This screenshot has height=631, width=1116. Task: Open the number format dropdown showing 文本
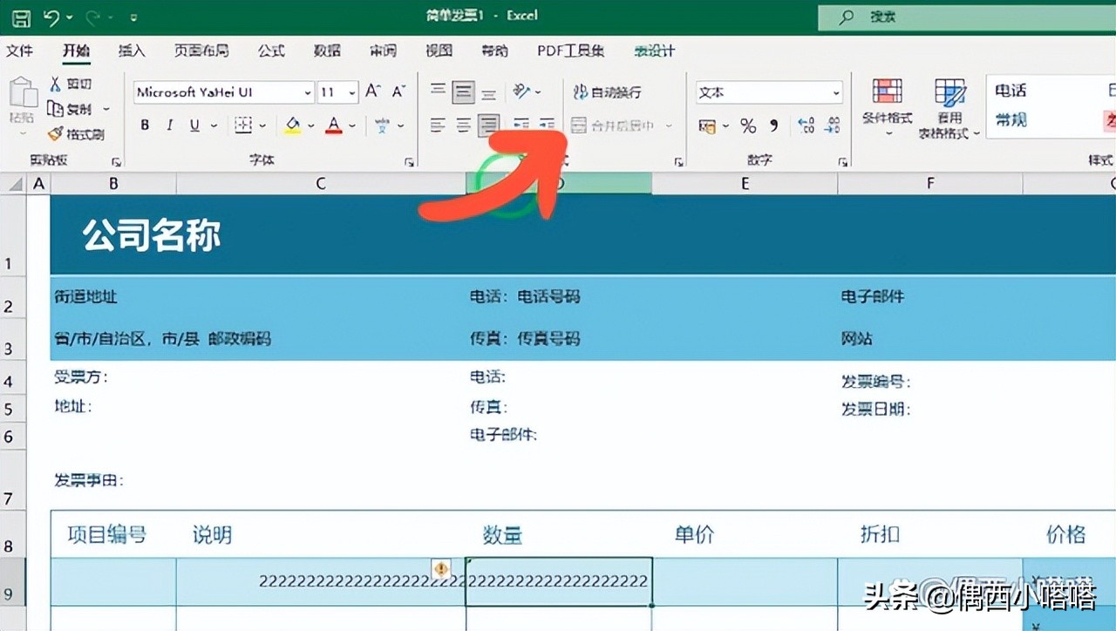[x=835, y=92]
